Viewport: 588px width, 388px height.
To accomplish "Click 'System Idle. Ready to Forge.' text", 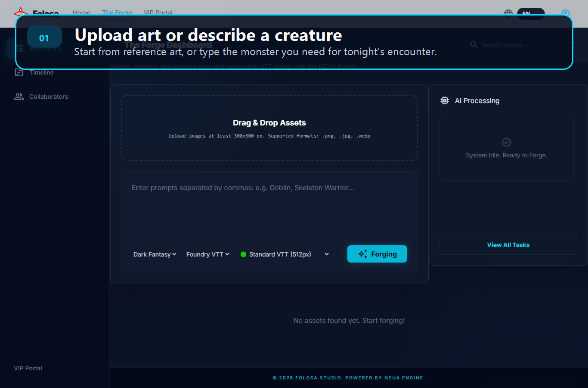I will point(507,155).
